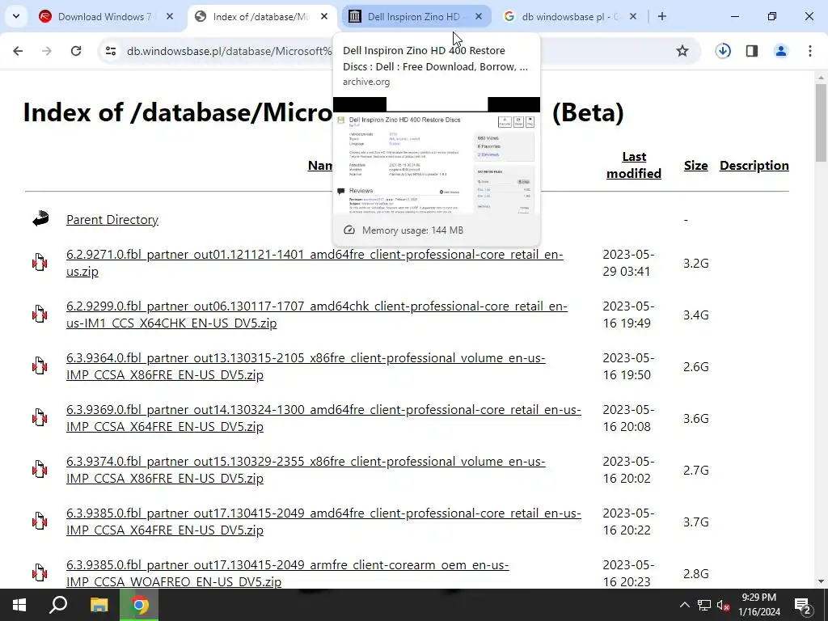Click archive icon beside 6.3.9374.0 file

click(40, 469)
